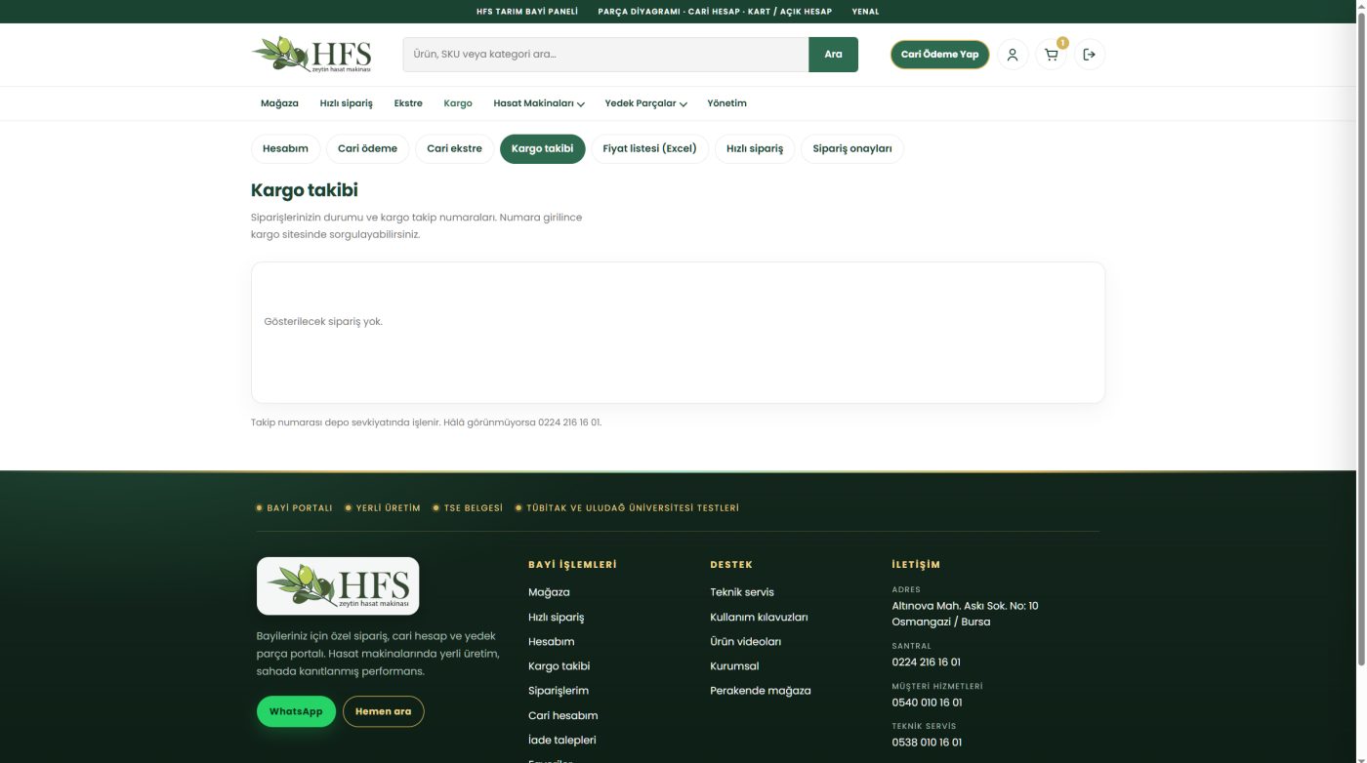
Task: Open Perakende mağaza link
Action: [760, 690]
